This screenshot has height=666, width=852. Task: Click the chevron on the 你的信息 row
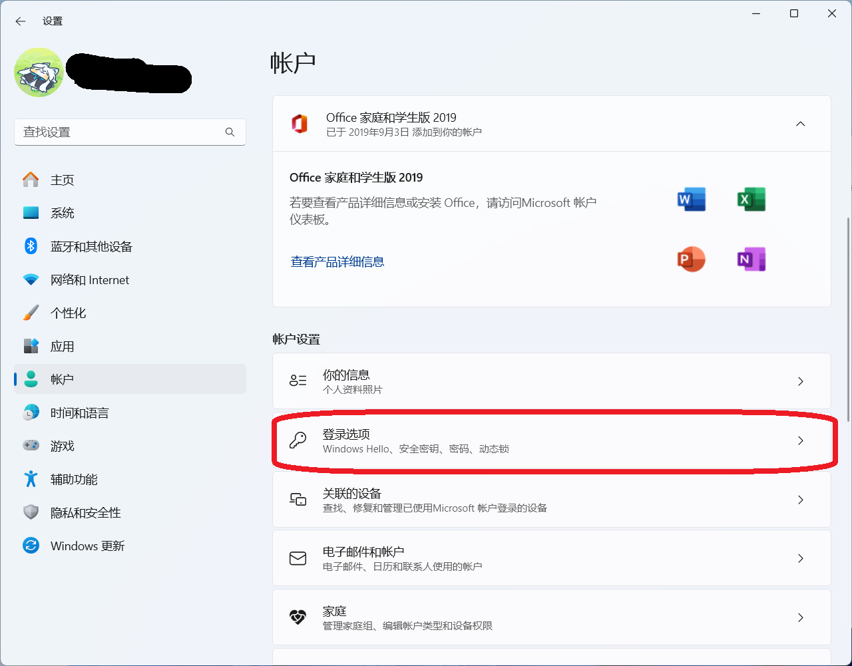click(x=801, y=381)
